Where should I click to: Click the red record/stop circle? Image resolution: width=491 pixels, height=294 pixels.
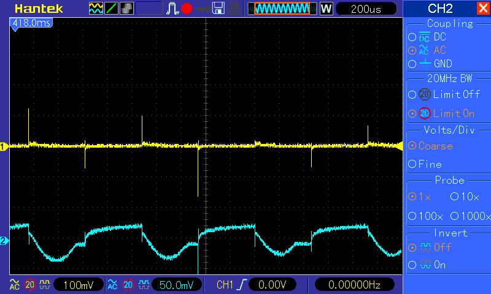[x=187, y=9]
